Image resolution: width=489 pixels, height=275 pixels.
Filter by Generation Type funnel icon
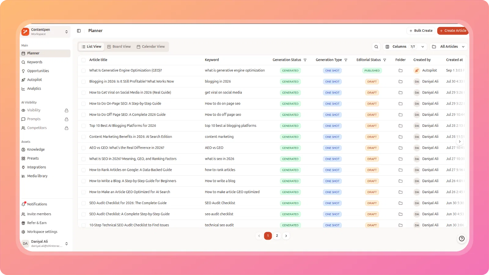[x=346, y=60]
